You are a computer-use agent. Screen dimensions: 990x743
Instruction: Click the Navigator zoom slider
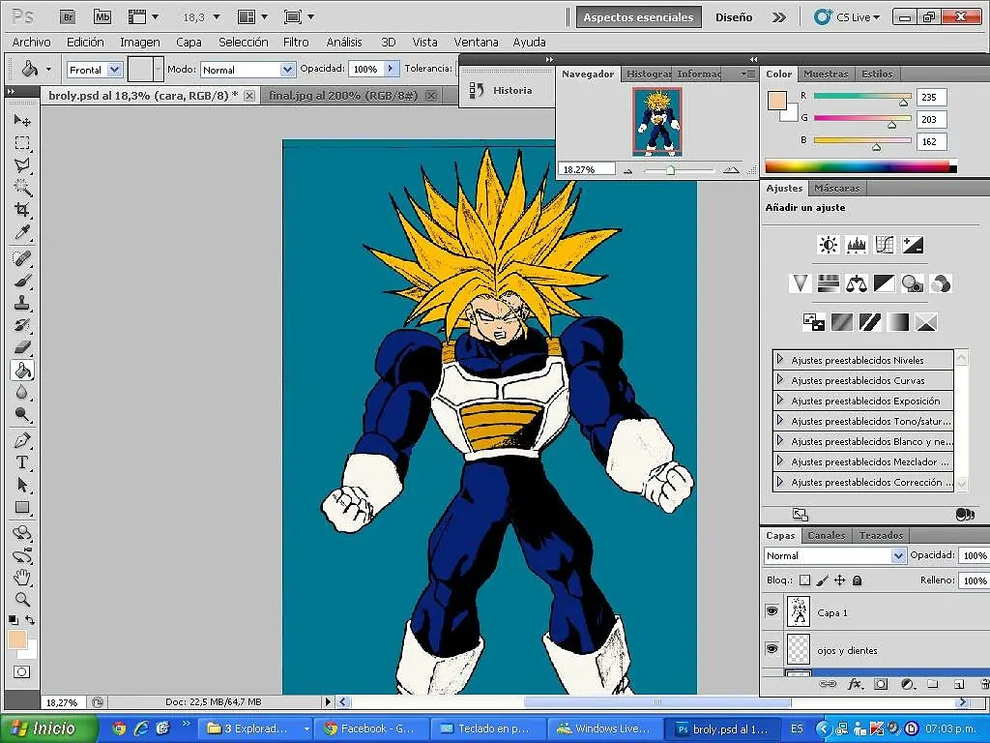671,170
